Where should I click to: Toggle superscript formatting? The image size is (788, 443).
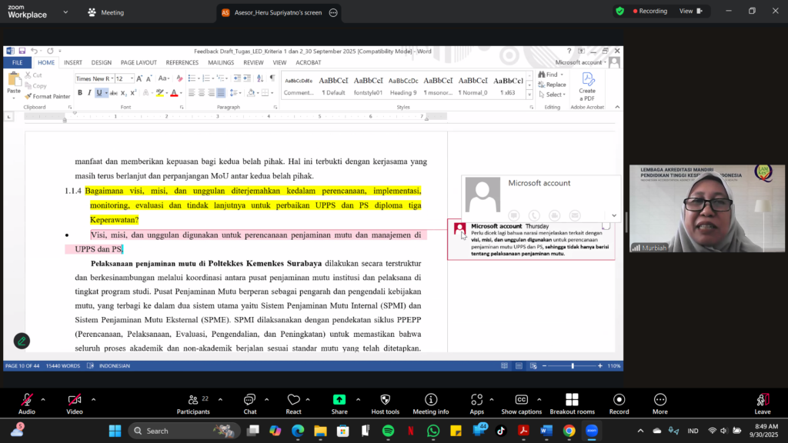133,93
